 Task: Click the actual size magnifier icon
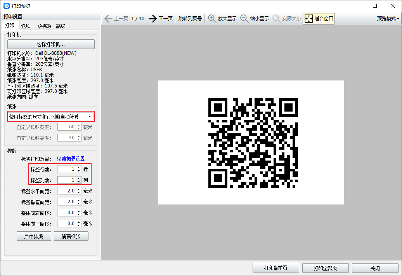[x=276, y=19]
